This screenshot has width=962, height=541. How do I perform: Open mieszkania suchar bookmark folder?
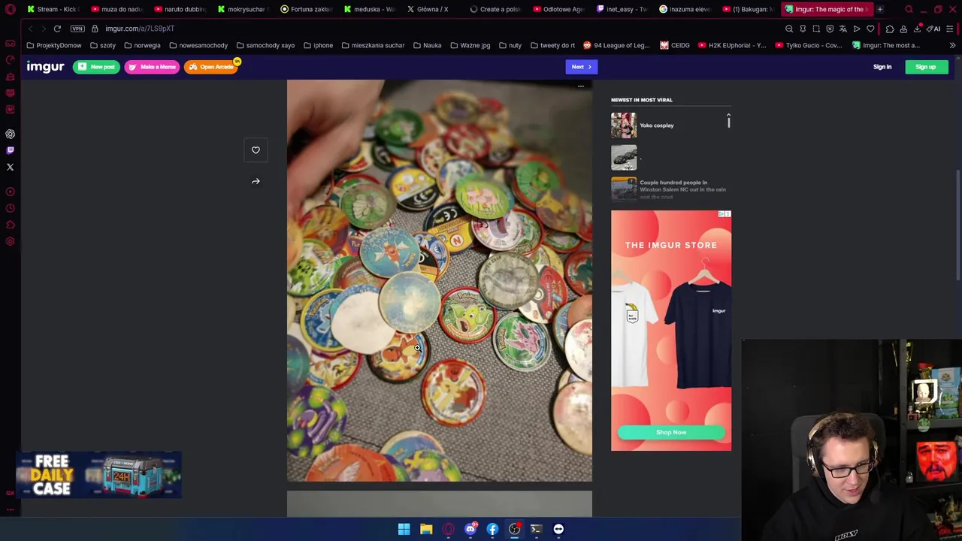click(x=374, y=45)
